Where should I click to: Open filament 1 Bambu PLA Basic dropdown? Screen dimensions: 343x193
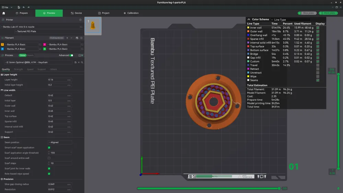click(x=22, y=44)
